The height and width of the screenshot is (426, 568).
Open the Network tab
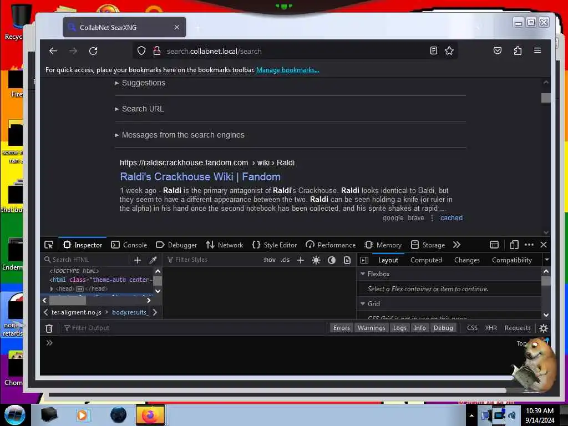coord(225,245)
